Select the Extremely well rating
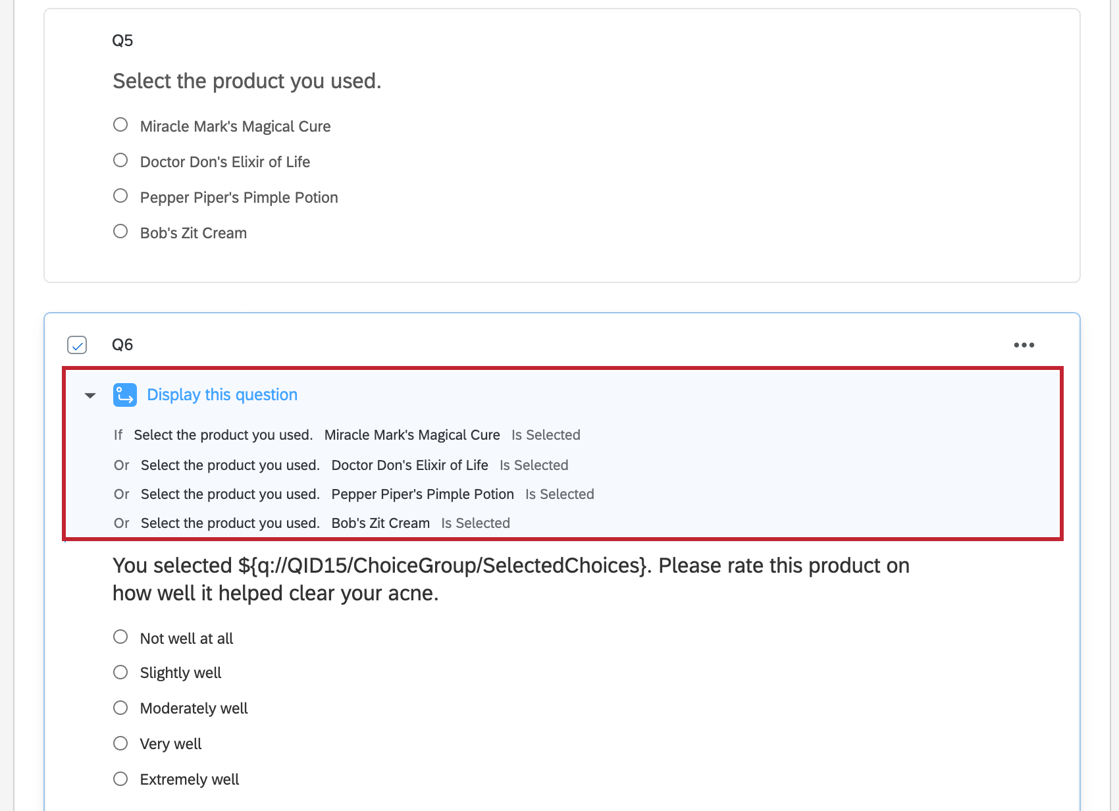Image resolution: width=1119 pixels, height=811 pixels. 120,778
